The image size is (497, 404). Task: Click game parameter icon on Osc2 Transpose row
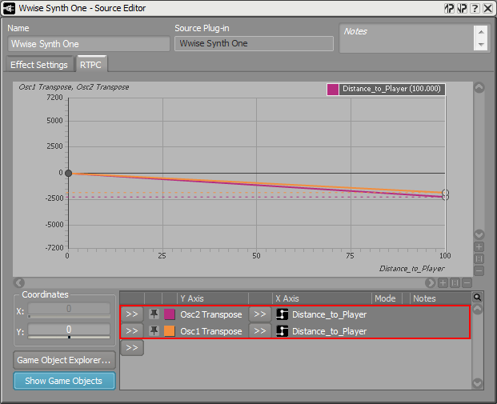[282, 314]
